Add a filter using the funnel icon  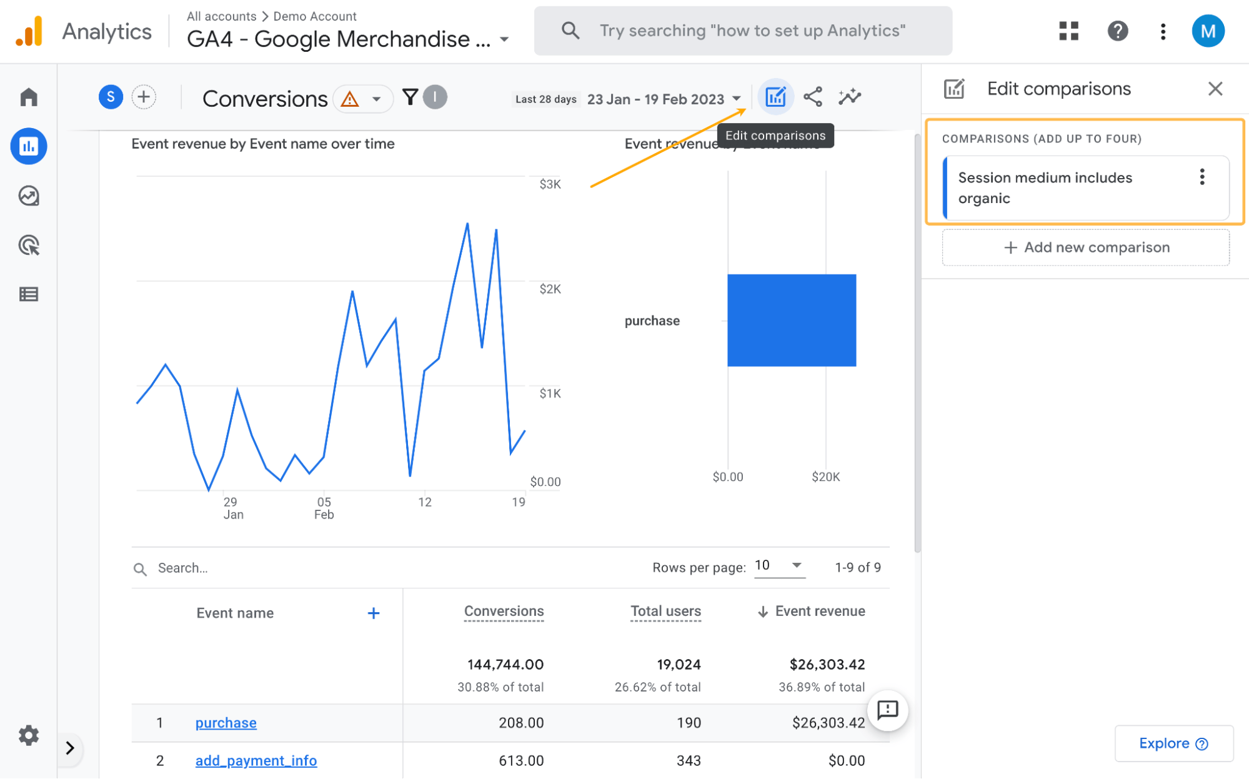click(x=409, y=97)
